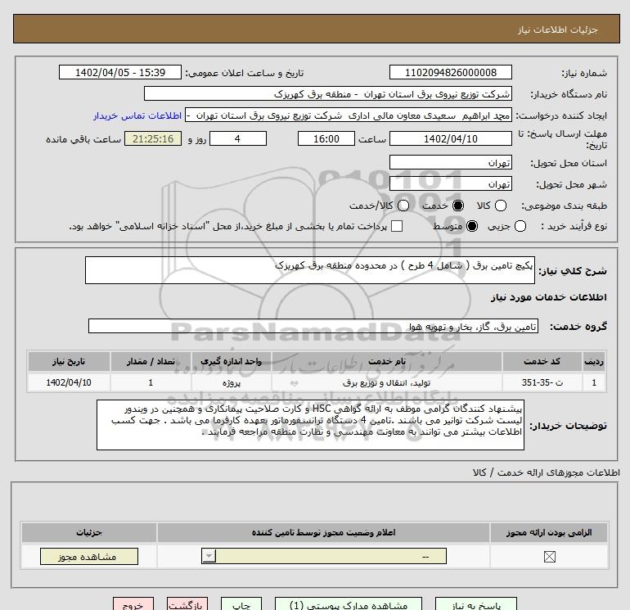Viewport: 630px width, 610px height.
Task: Click the جزئیات column header
Action: 89,533
